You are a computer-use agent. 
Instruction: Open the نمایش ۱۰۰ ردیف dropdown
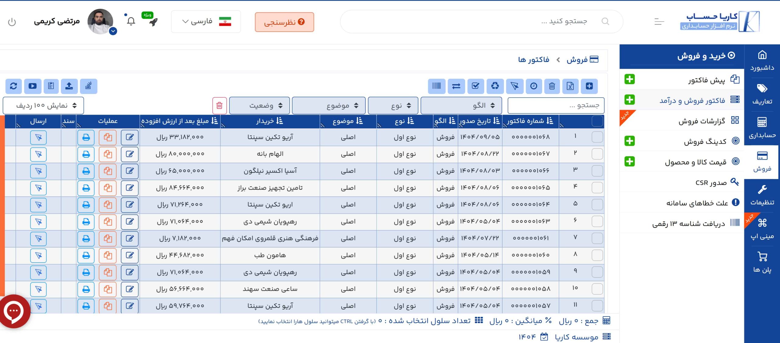point(44,105)
